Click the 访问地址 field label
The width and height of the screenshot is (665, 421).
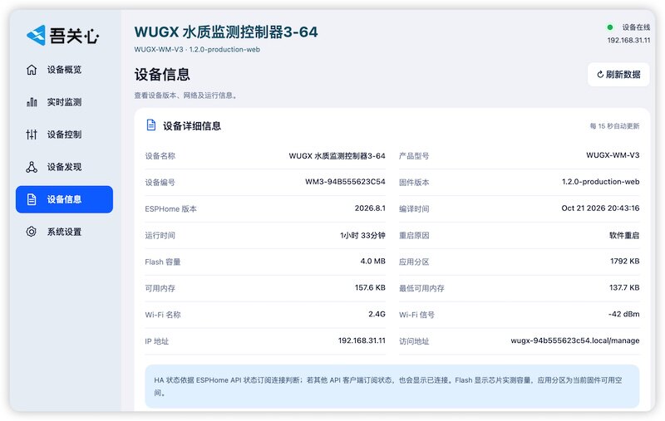[414, 341]
